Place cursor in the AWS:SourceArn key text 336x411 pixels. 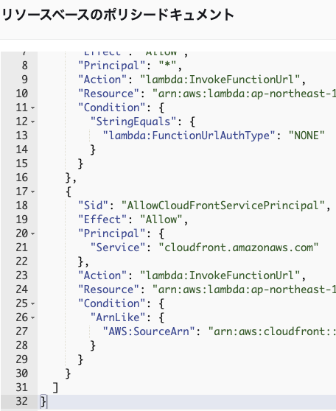pyautogui.click(x=149, y=331)
